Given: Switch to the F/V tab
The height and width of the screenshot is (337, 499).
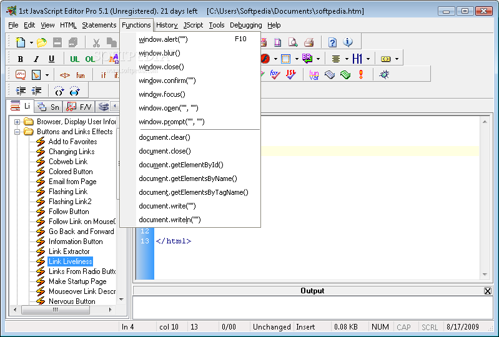Looking at the screenshot, I should (x=79, y=107).
